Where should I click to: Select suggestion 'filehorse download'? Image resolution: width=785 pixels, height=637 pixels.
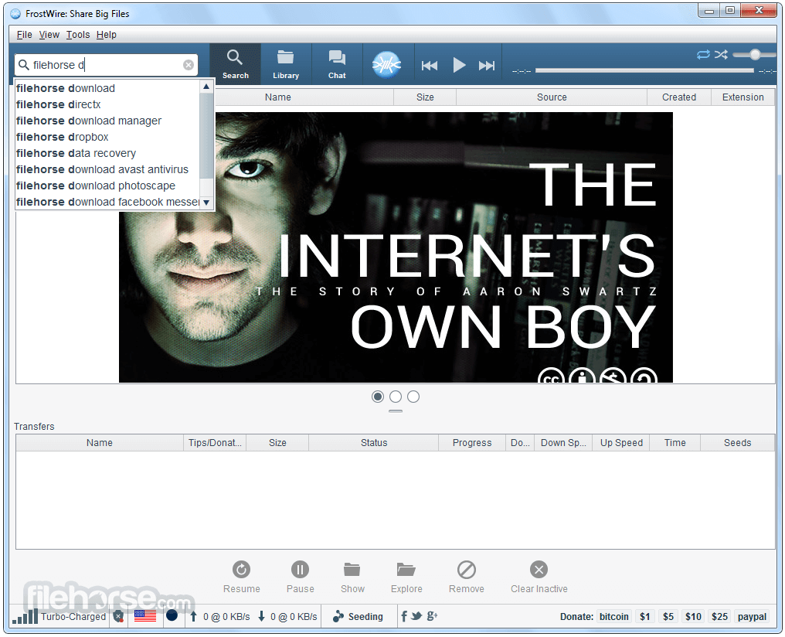coord(107,88)
